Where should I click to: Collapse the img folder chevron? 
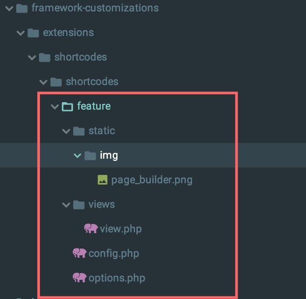point(78,156)
